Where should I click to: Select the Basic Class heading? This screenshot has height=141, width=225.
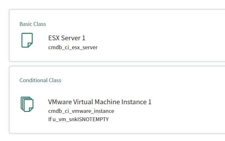tap(33, 24)
